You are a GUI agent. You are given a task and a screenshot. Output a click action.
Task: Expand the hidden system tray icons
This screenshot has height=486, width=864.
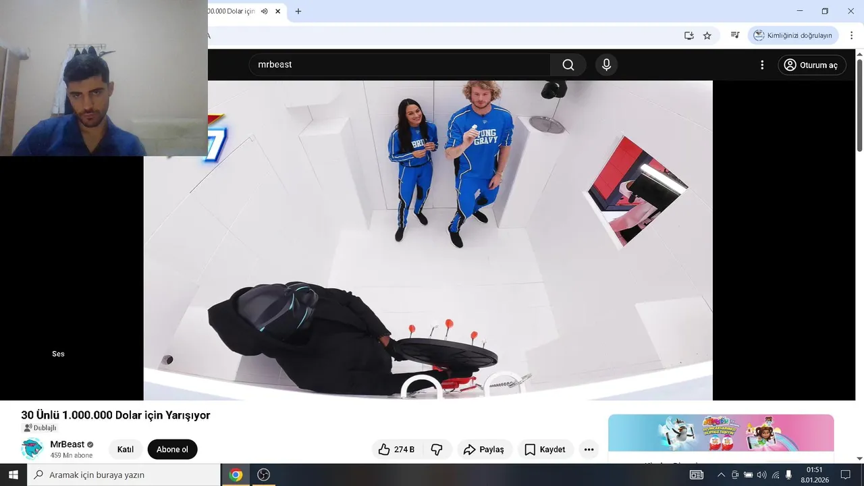[721, 475]
